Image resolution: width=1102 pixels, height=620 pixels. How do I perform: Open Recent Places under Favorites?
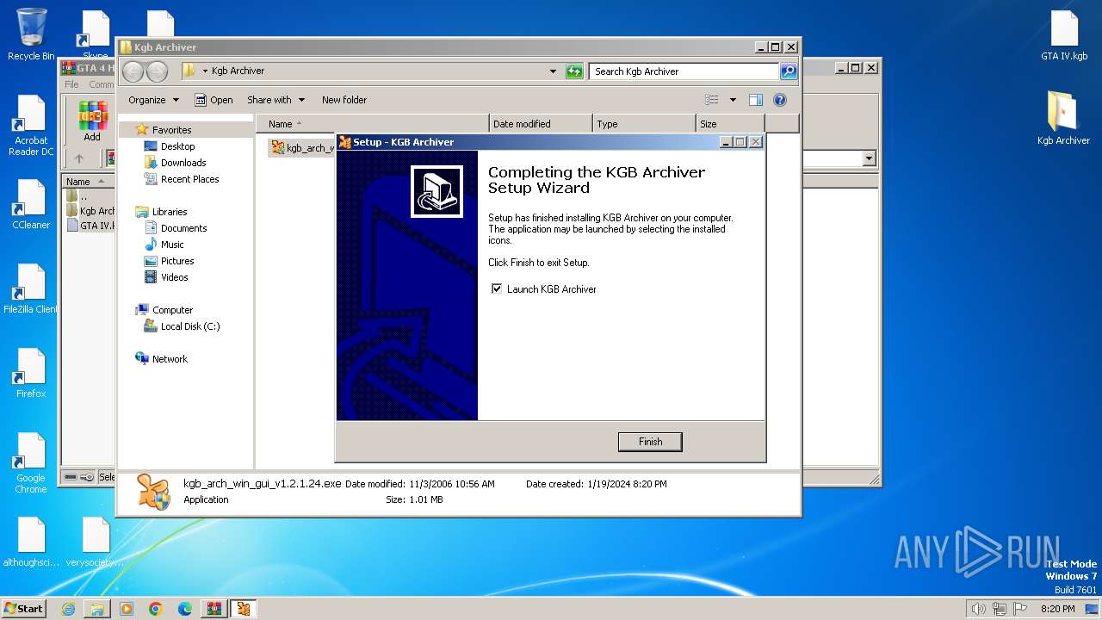tap(189, 179)
